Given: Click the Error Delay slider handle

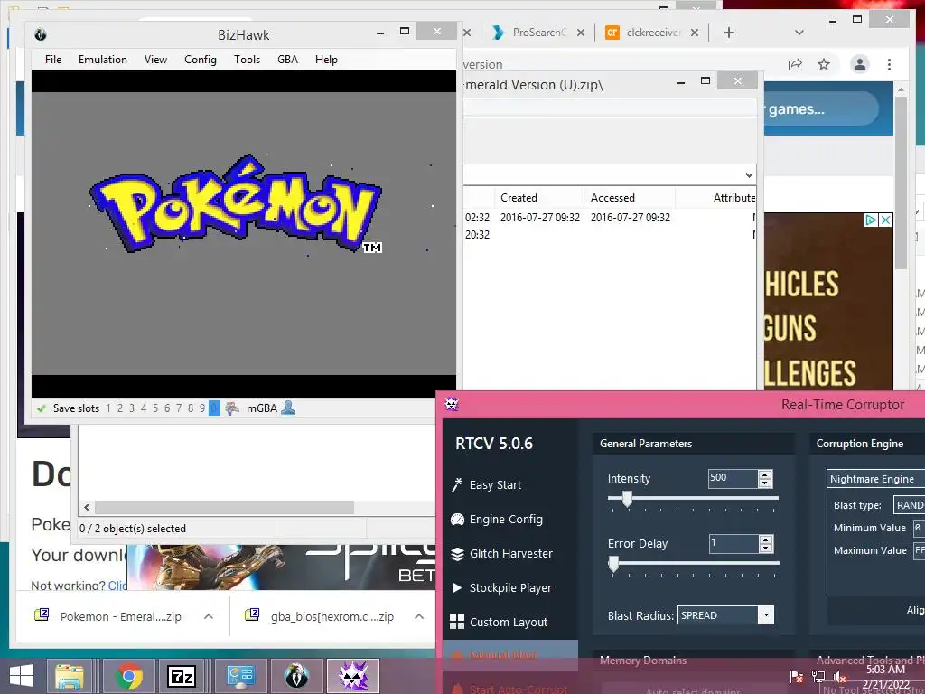Looking at the screenshot, I should [x=613, y=564].
